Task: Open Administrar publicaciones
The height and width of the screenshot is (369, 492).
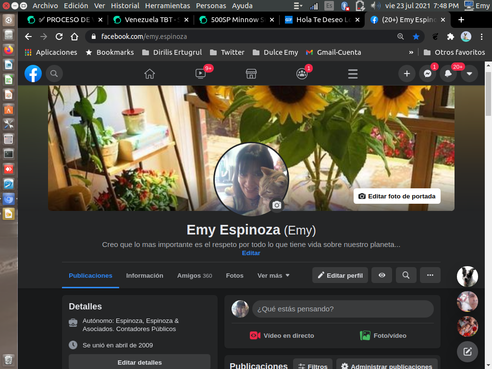Action: pyautogui.click(x=387, y=366)
